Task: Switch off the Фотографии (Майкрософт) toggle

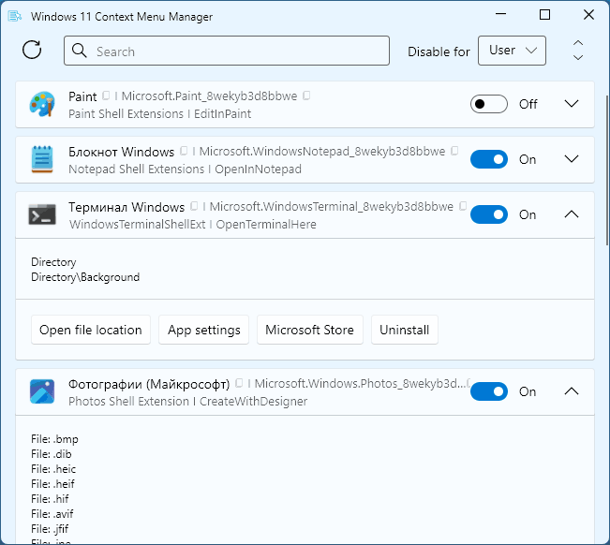Action: coord(488,391)
